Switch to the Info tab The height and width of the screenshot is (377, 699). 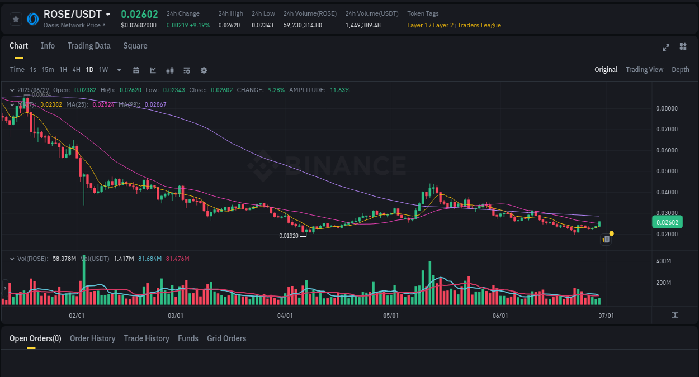click(x=48, y=46)
